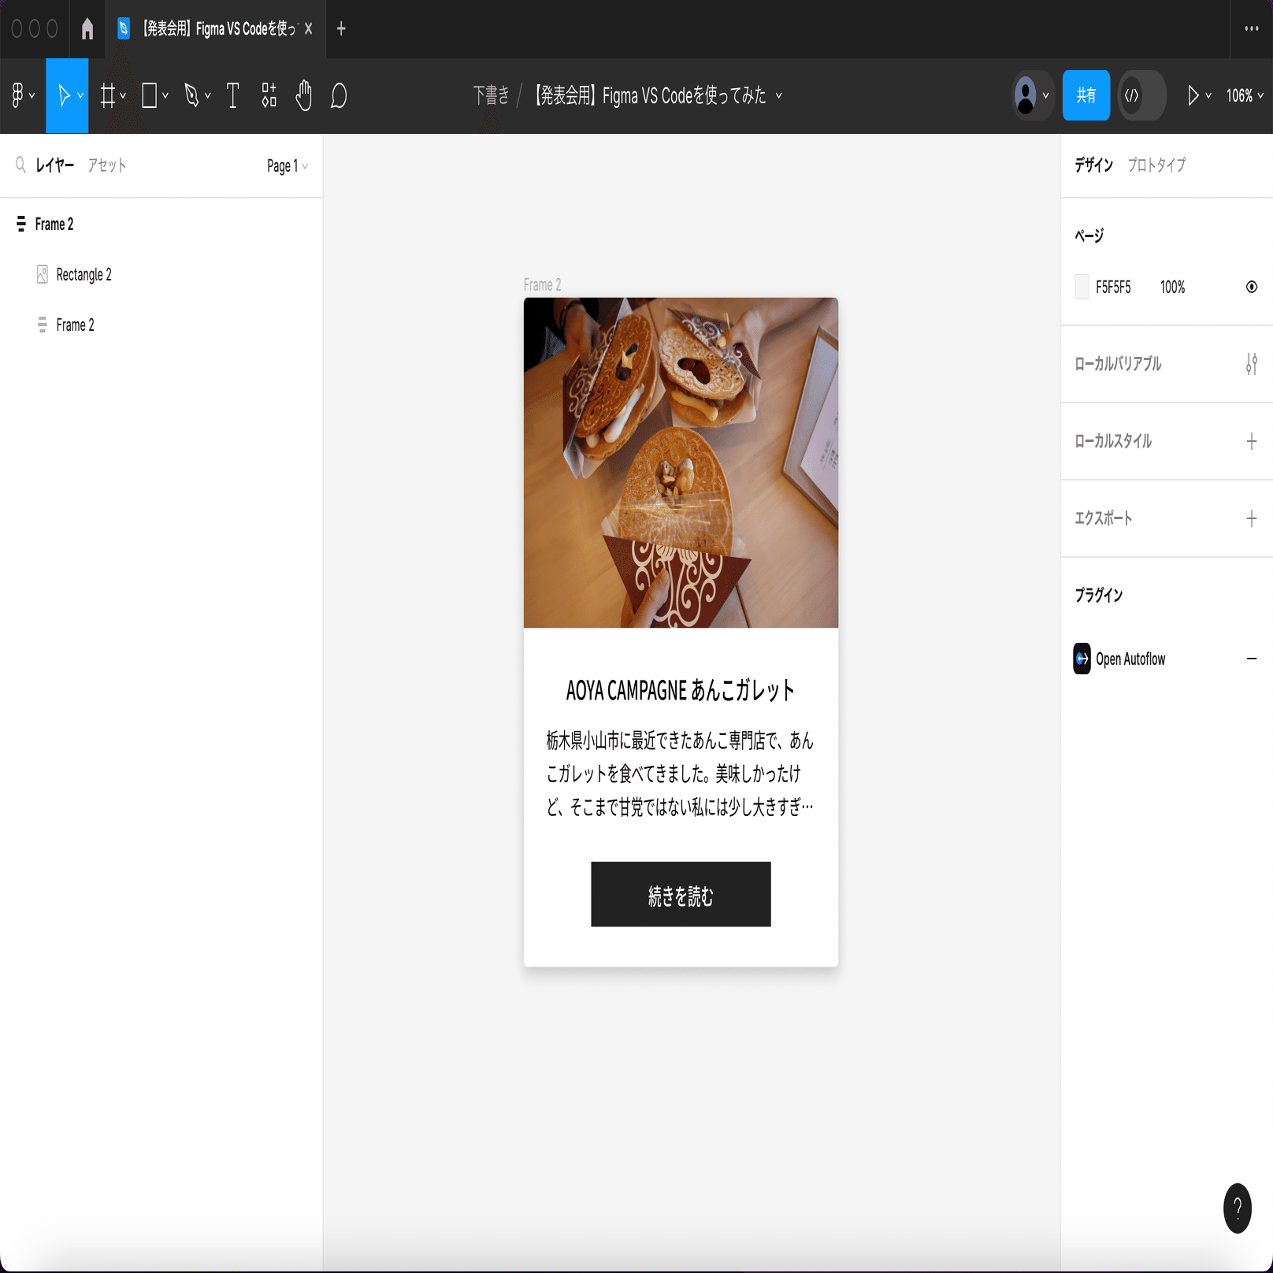Click the ローカルスタイル label
The height and width of the screenshot is (1273, 1273).
click(x=1113, y=441)
